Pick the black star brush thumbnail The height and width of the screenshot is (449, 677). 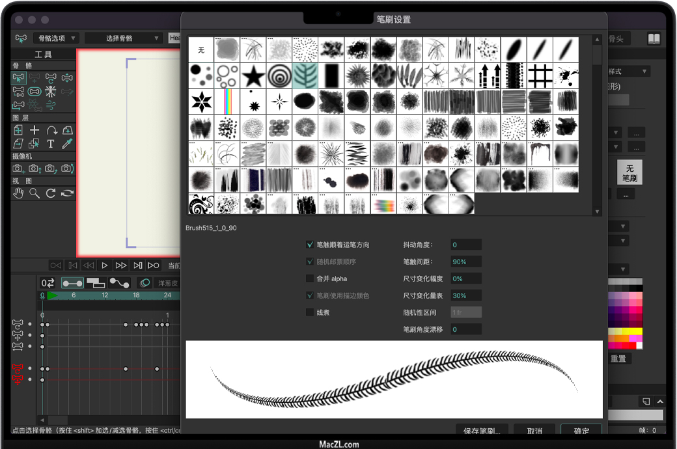coord(253,76)
